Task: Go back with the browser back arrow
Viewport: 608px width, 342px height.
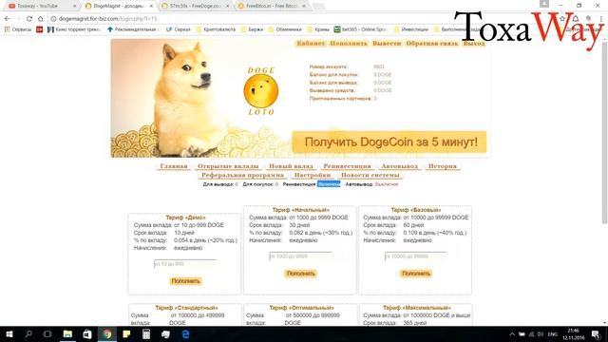Action: [x=8, y=19]
